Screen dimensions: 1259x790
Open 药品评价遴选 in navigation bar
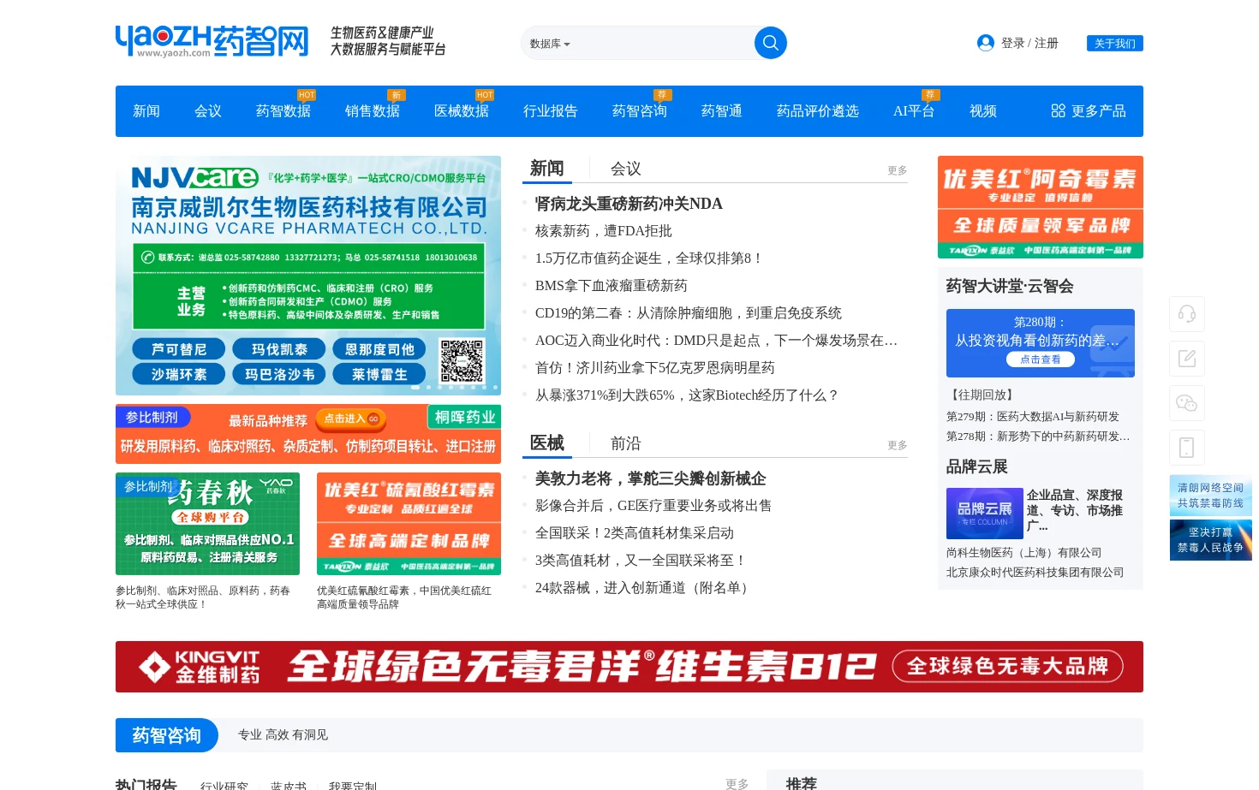(818, 111)
